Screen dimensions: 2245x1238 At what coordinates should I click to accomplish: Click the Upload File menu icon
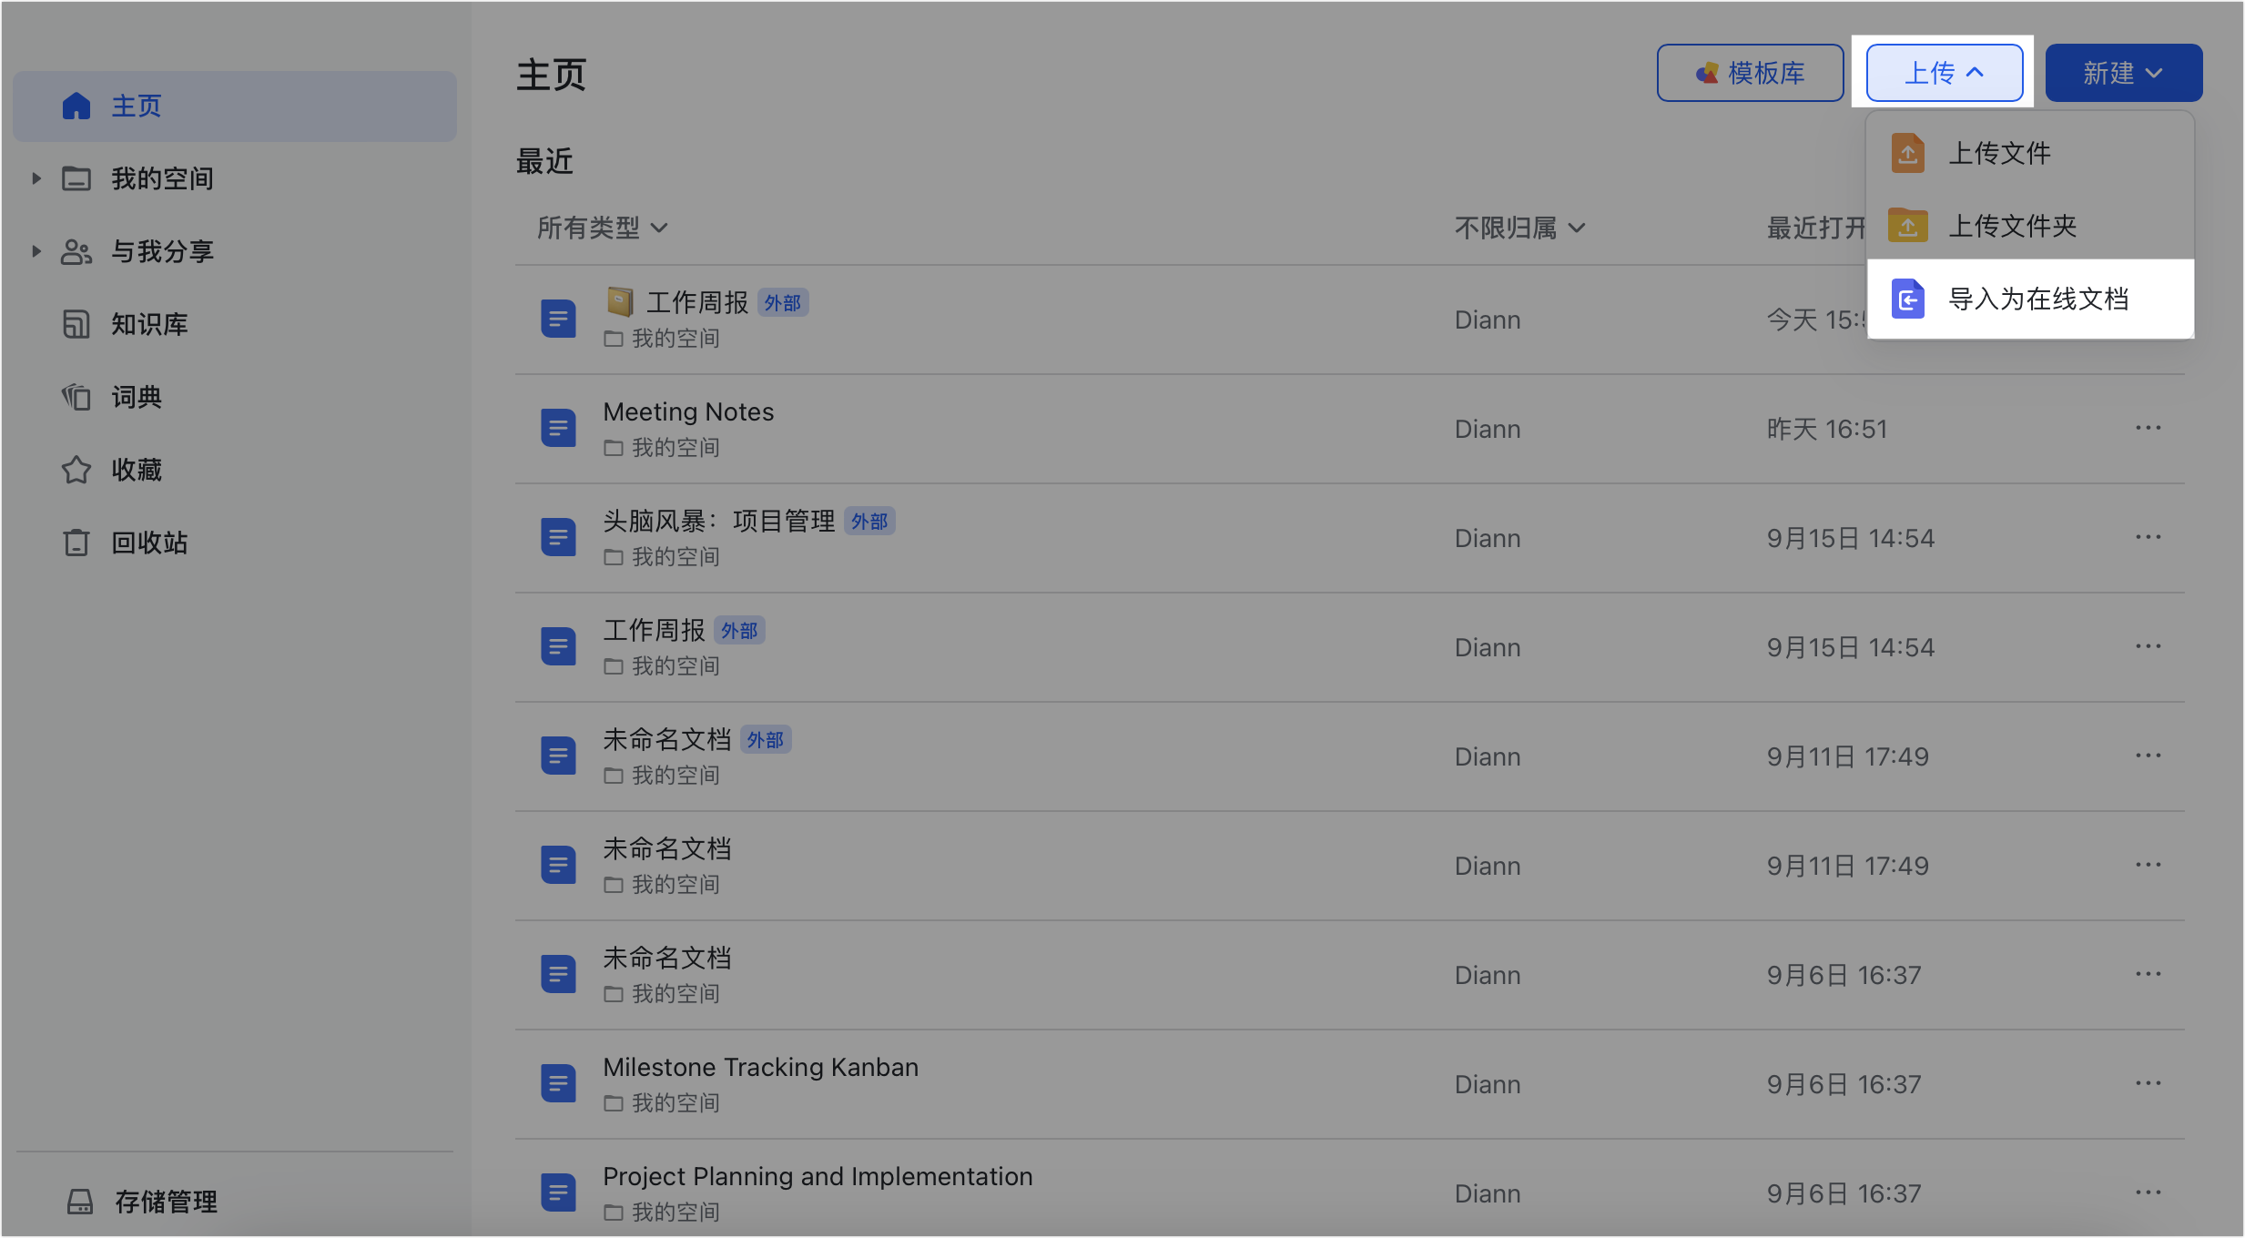tap(1907, 153)
